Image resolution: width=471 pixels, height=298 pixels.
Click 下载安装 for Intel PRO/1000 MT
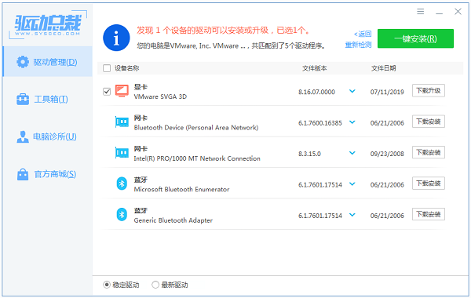point(429,152)
